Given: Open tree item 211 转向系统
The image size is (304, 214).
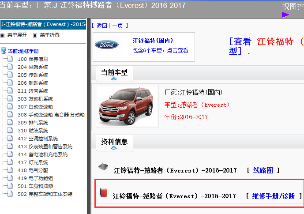Looking at the screenshot, I should 33,91.
